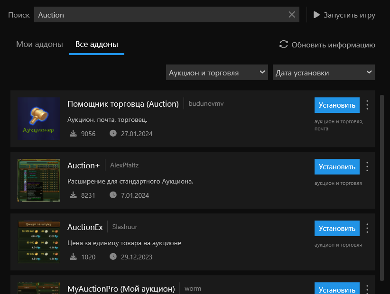The height and width of the screenshot is (294, 390).
Task: Click the Помощник торговца (Auction) title
Action: coord(123,104)
